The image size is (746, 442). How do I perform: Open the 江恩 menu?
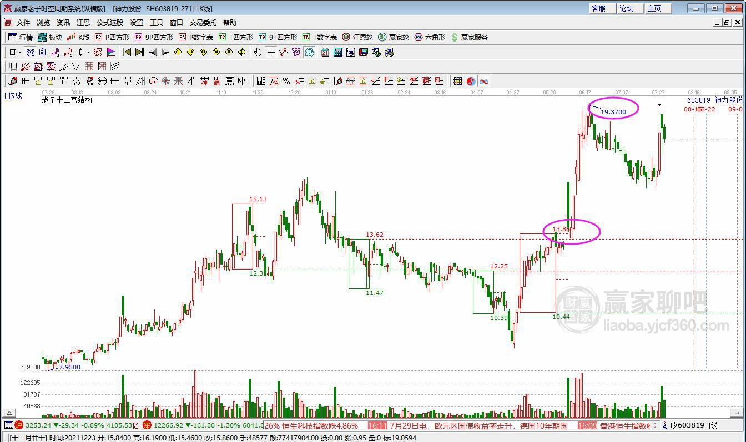[x=83, y=23]
